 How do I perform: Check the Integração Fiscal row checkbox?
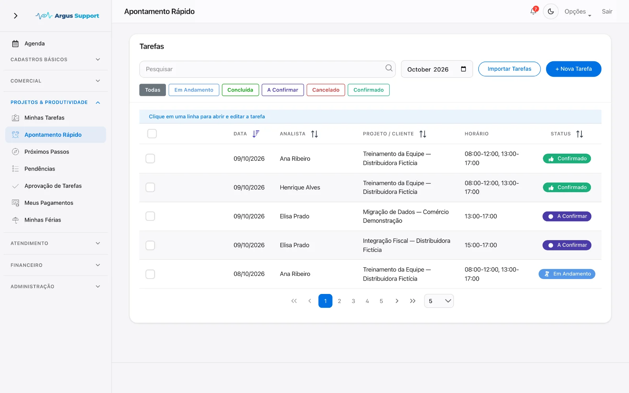click(150, 245)
